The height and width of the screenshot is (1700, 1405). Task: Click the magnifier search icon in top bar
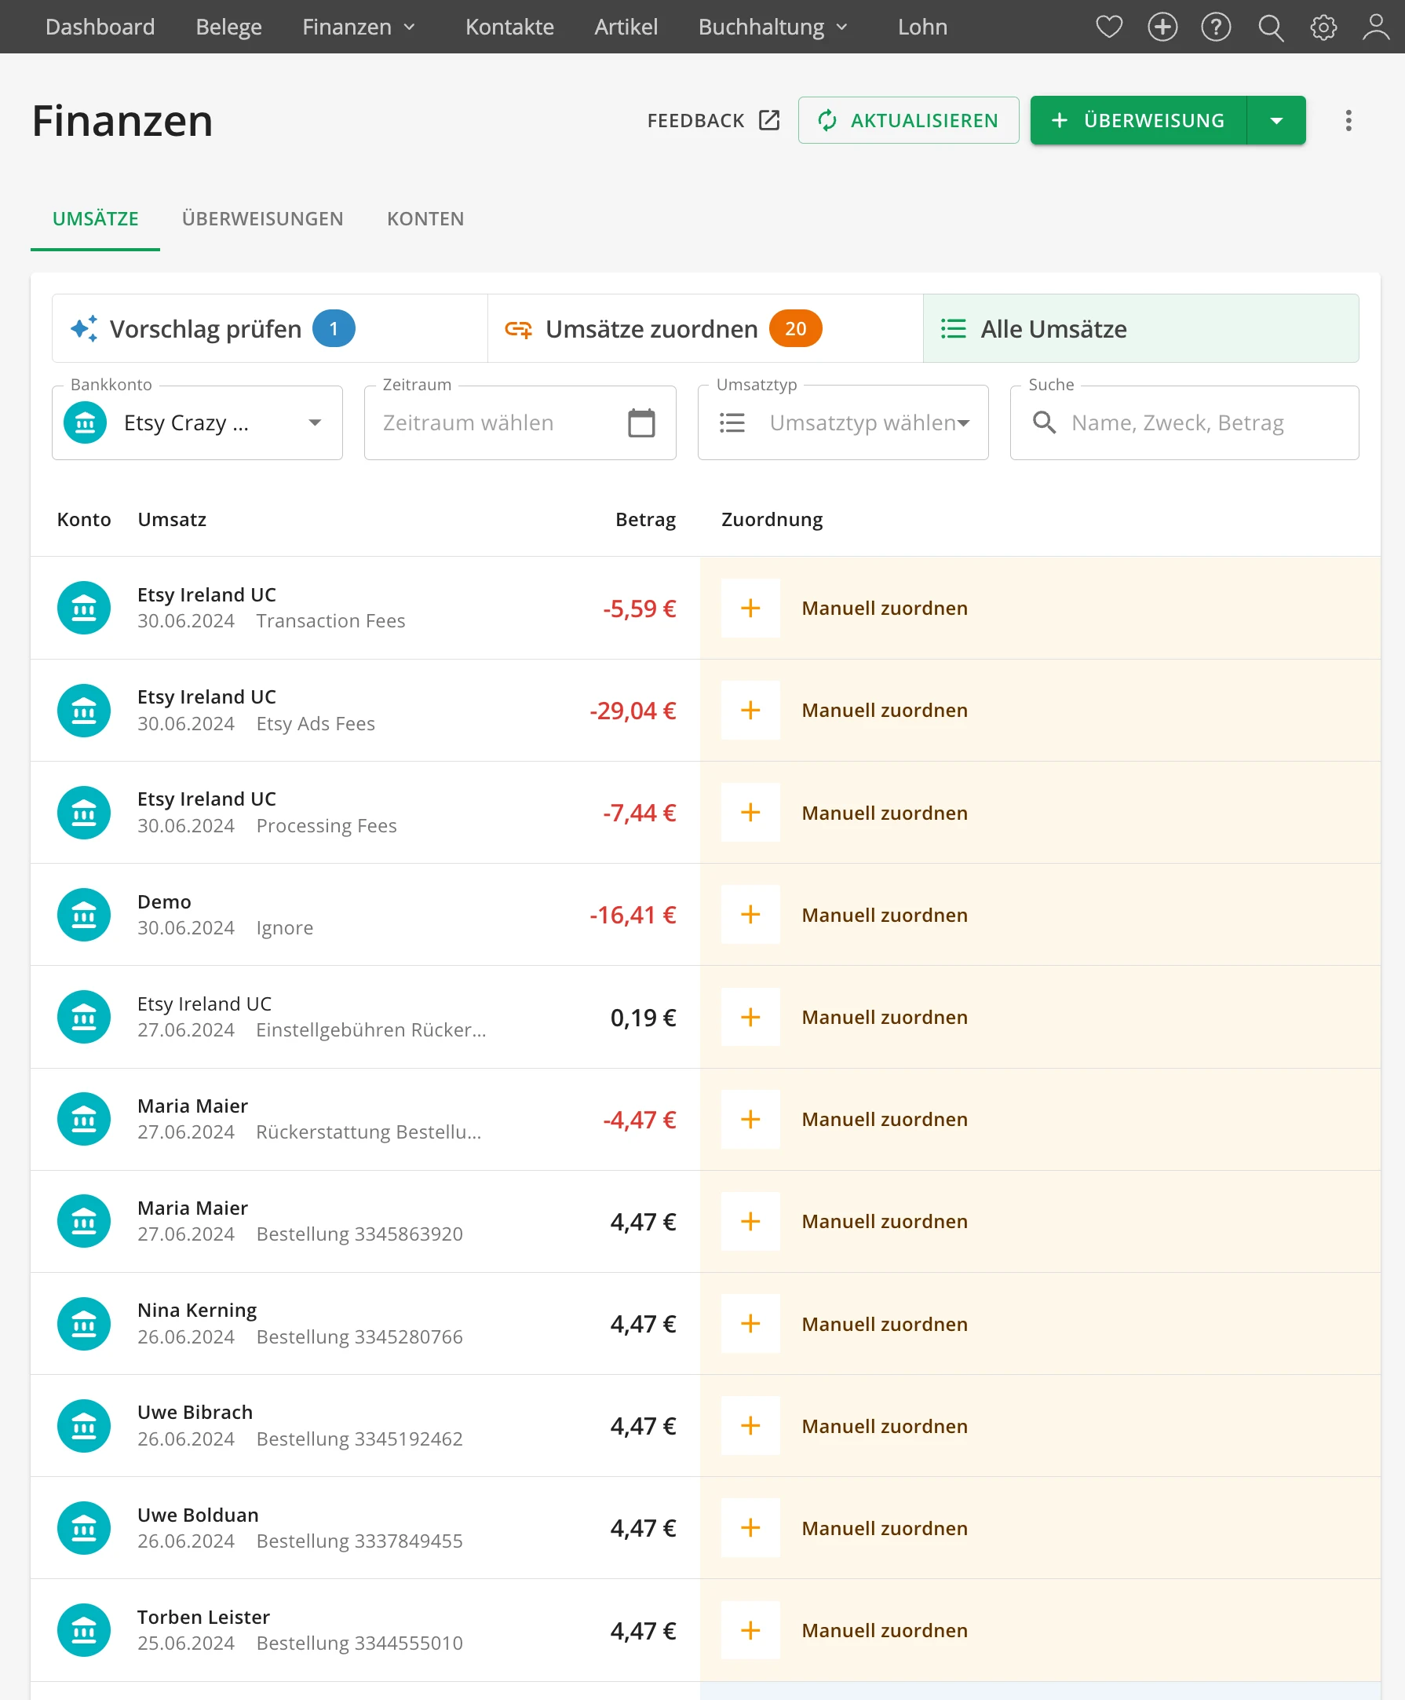point(1270,27)
